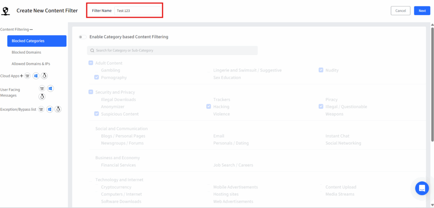Open Allowed Domains & IPs menu item
Image resolution: width=434 pixels, height=208 pixels.
pyautogui.click(x=31, y=64)
